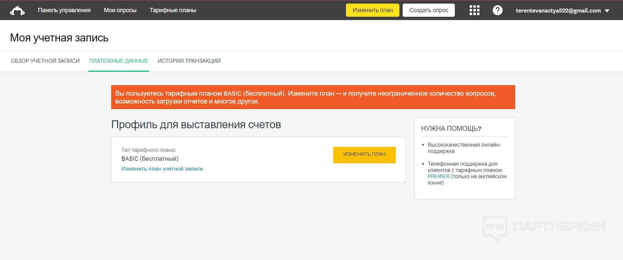Click the SurveyMonkey logo icon
The height and width of the screenshot is (260, 623).
tap(17, 11)
